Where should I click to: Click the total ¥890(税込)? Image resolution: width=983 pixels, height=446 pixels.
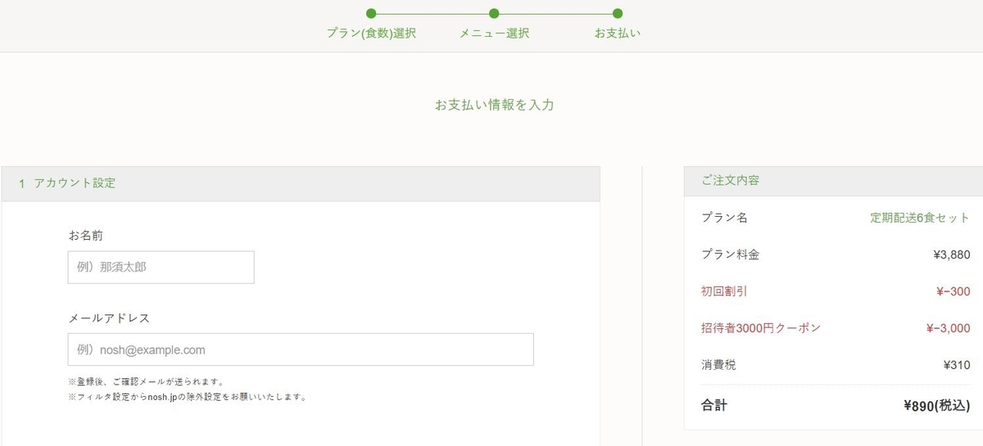pos(937,405)
